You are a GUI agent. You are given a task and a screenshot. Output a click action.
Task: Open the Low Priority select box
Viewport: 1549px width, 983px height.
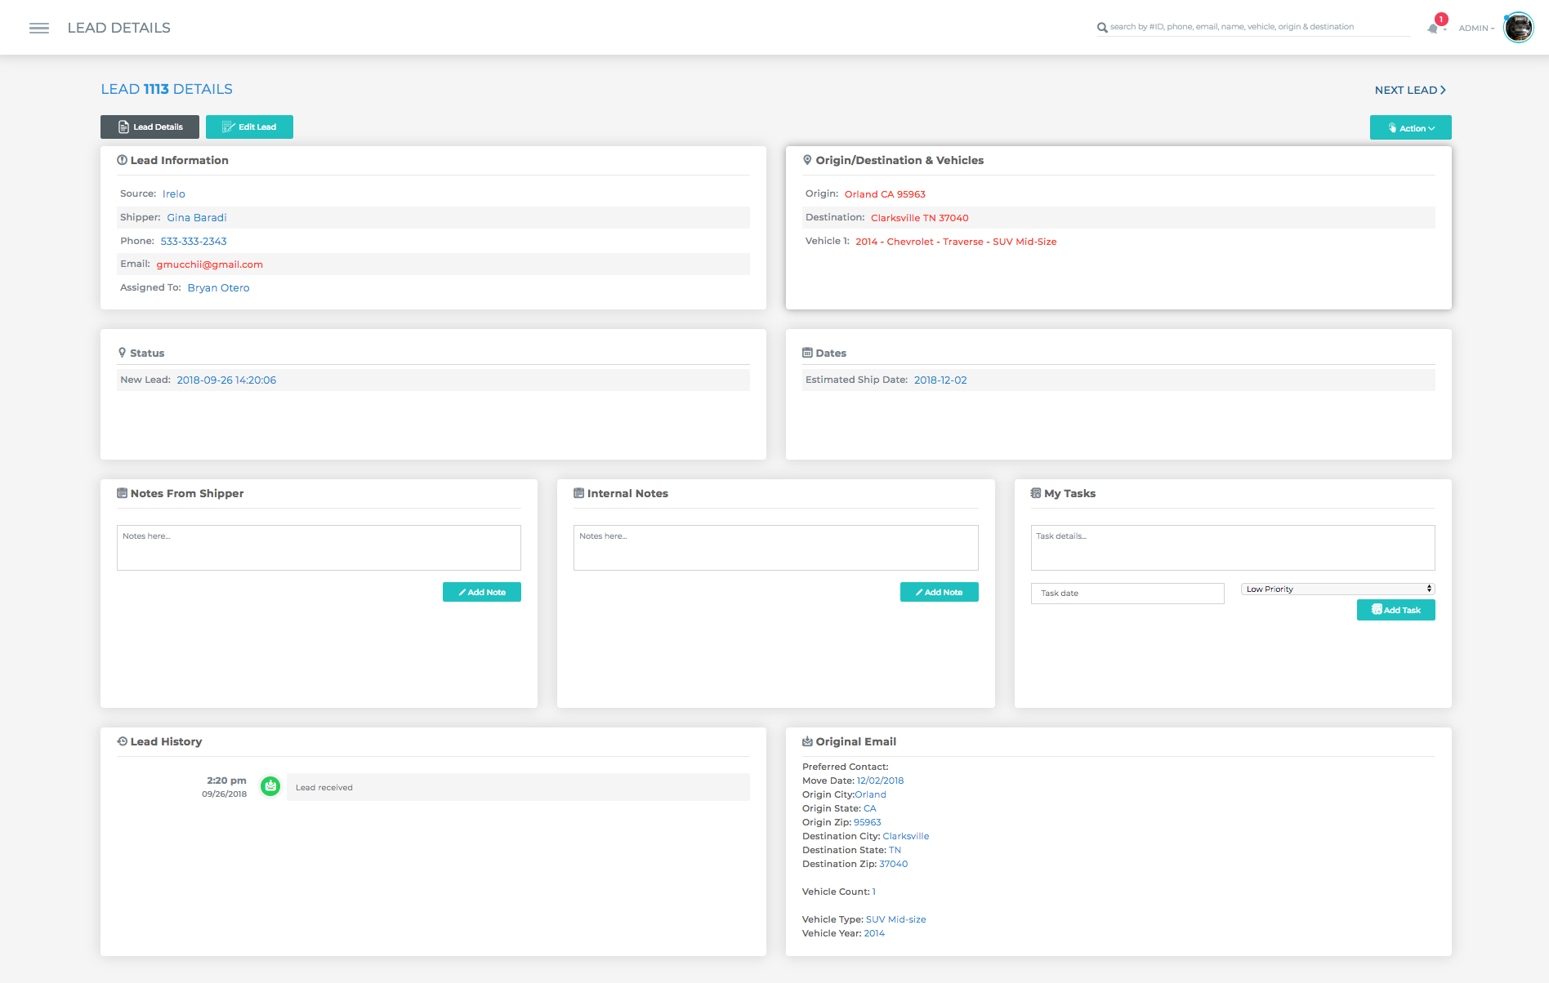point(1338,589)
